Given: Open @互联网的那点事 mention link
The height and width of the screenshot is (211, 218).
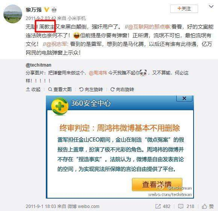Looking at the screenshot, I should click(149, 27).
